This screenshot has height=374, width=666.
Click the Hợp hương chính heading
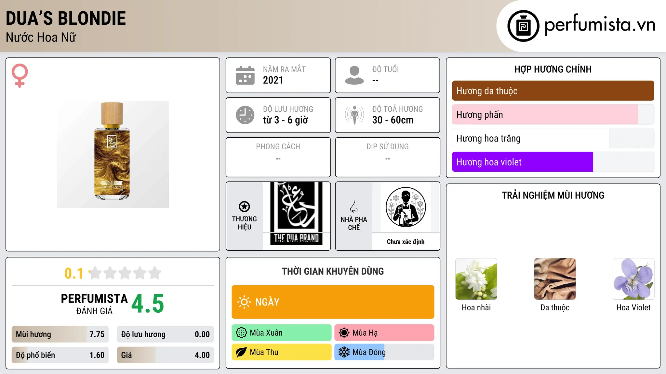(x=553, y=69)
